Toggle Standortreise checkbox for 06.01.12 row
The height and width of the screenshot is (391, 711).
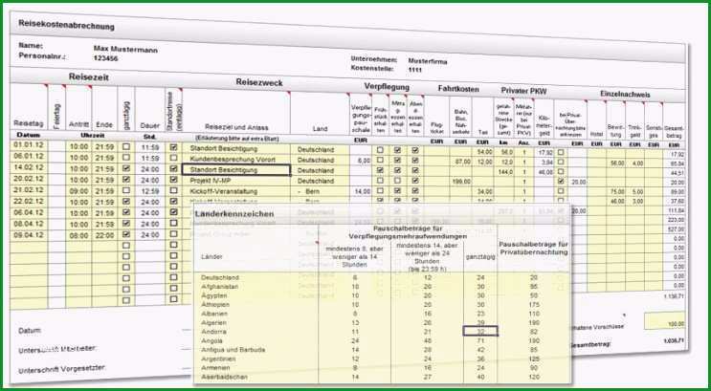(x=173, y=158)
